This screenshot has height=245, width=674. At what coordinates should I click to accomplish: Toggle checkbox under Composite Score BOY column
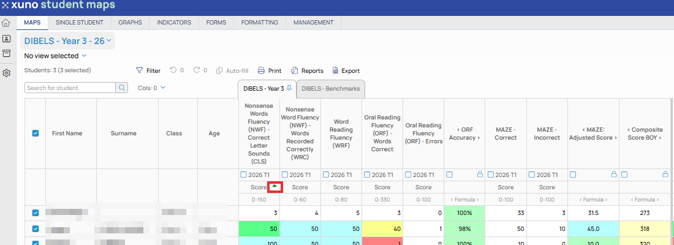point(624,175)
